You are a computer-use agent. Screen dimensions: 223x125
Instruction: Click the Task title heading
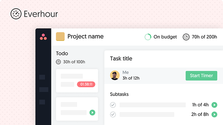tap(121, 58)
